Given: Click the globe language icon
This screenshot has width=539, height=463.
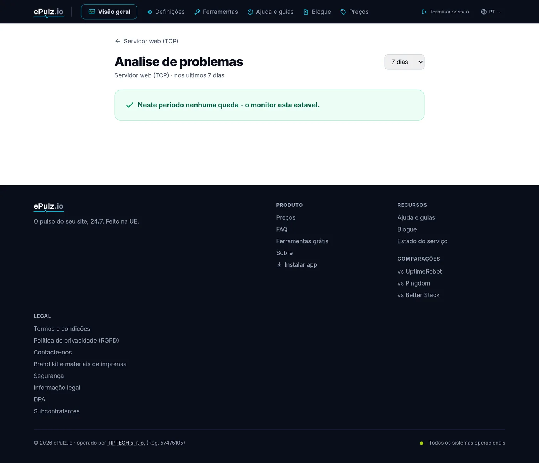Looking at the screenshot, I should pyautogui.click(x=484, y=12).
